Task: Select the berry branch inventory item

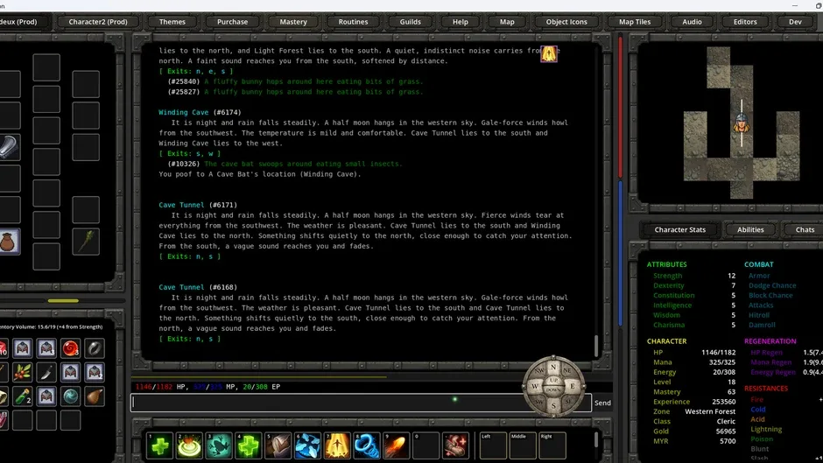Action: click(x=22, y=372)
